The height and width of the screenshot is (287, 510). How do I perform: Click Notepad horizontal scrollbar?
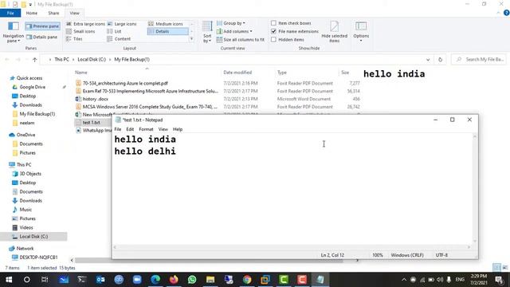292,247
